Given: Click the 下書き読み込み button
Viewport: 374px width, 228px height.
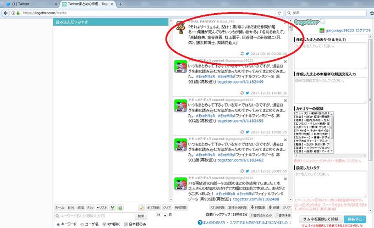Looking at the screenshot, I should pyautogui.click(x=261, y=215).
